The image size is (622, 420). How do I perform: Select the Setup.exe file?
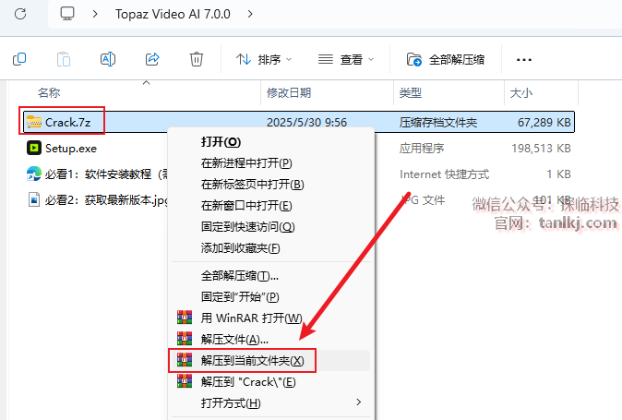tap(71, 149)
